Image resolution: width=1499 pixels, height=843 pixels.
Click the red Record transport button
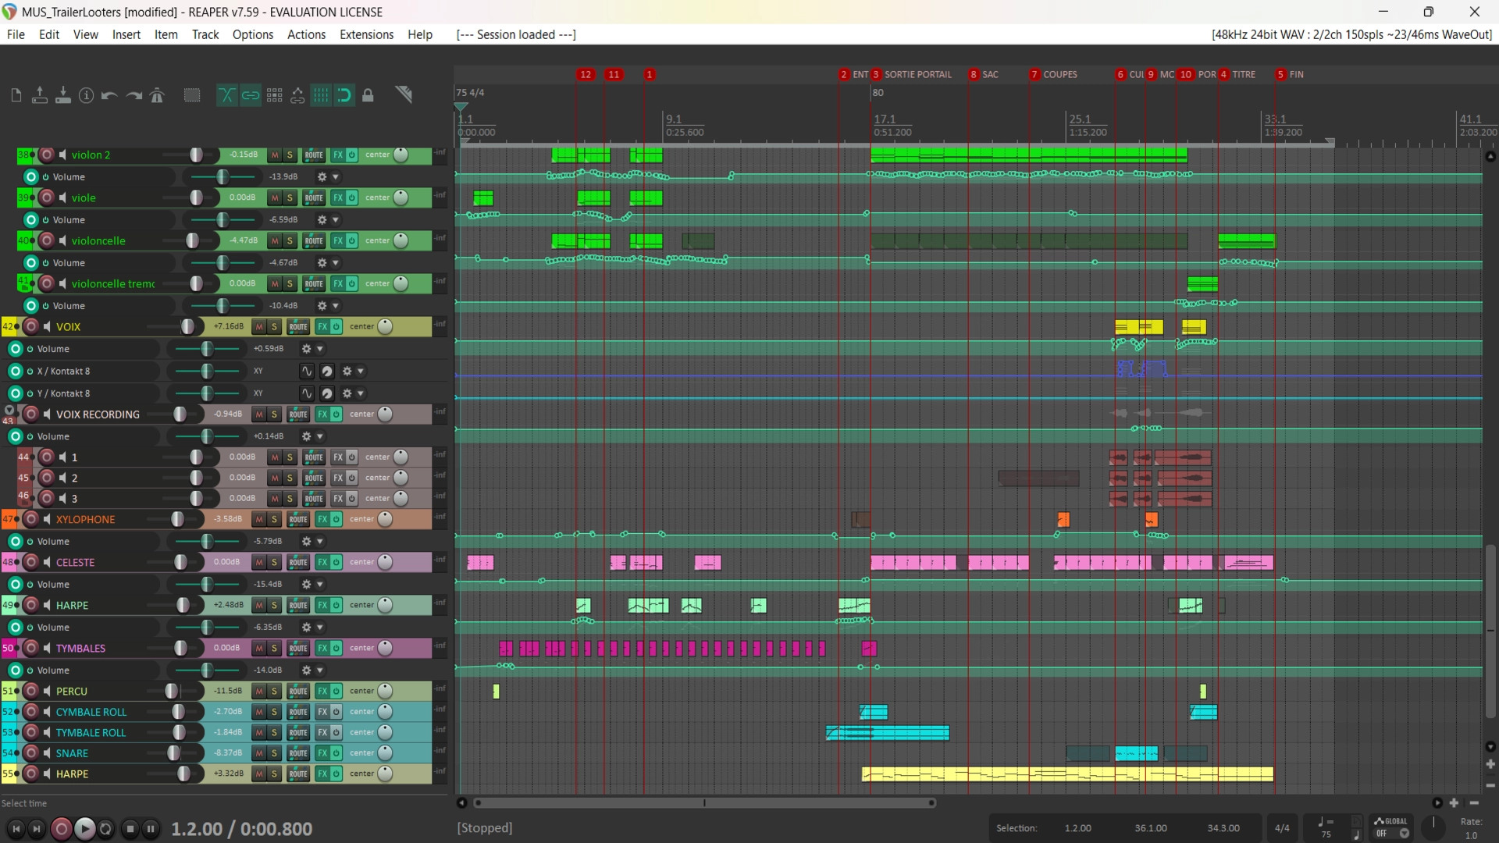61,829
